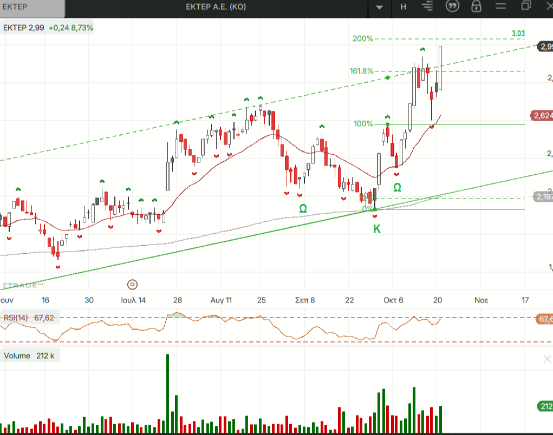Click the restore window icon
The image size is (553, 435).
point(526,6)
